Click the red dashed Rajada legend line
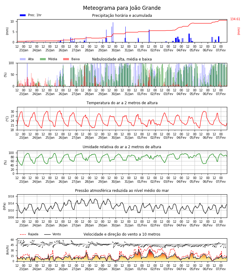Image resolution: width=244 pixels, height=275 pixels. (x=23, y=234)
